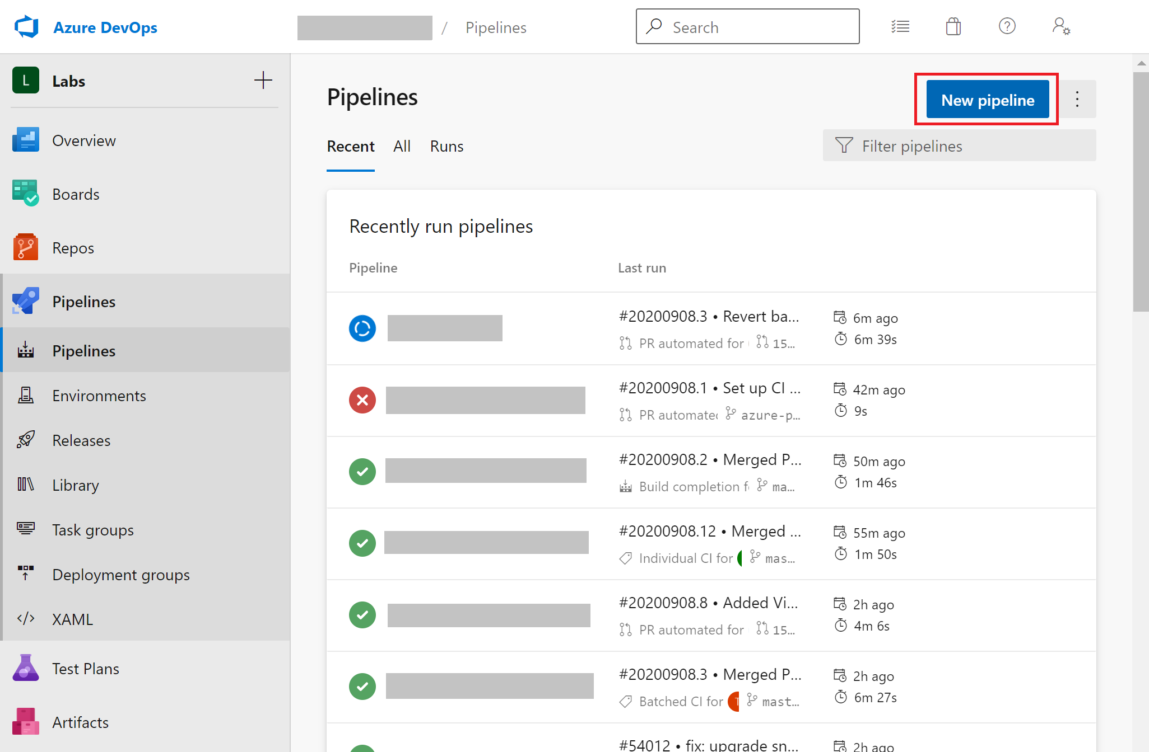Click the 42m ago timestamp
Viewport: 1149px width, 752px height.
[879, 390]
